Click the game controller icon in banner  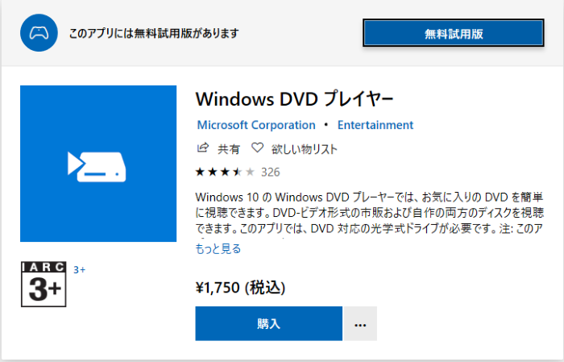pyautogui.click(x=39, y=33)
